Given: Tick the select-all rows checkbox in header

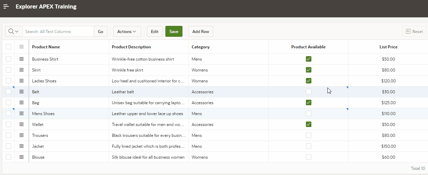Looking at the screenshot, I should tap(9, 47).
